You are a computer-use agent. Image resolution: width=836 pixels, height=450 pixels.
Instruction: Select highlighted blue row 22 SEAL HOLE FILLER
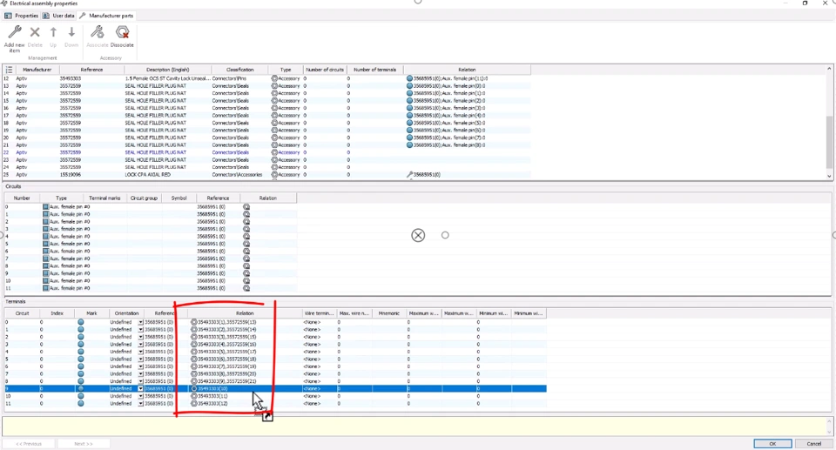pyautogui.click(x=266, y=152)
